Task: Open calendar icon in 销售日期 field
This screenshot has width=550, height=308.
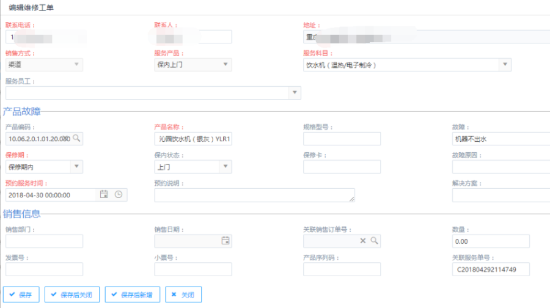Action: [226, 241]
